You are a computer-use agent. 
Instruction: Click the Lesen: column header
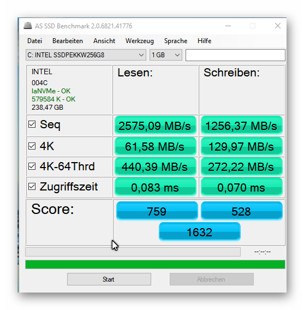click(x=135, y=73)
